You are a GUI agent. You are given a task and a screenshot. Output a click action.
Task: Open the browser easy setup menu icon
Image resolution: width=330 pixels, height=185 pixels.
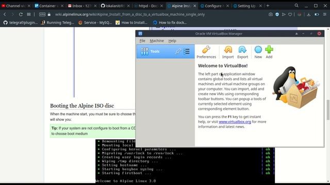[325, 14]
